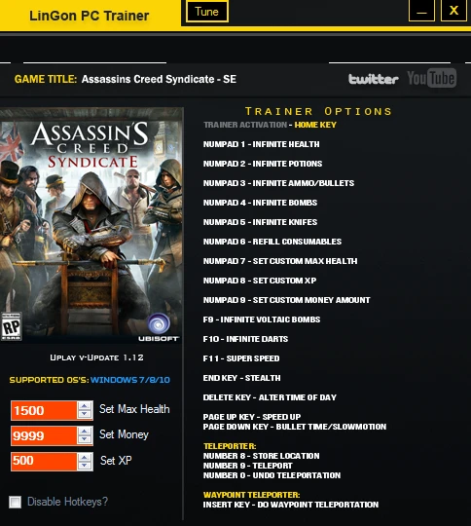Screen dimensions: 471x526
Task: Click the Set Money value field
Action: pyautogui.click(x=44, y=435)
